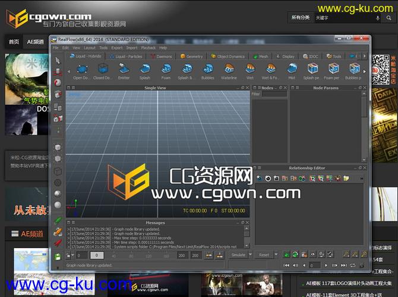Click the current frame field in playback bar
This screenshot has height=297, width=398.
[x=315, y=265]
